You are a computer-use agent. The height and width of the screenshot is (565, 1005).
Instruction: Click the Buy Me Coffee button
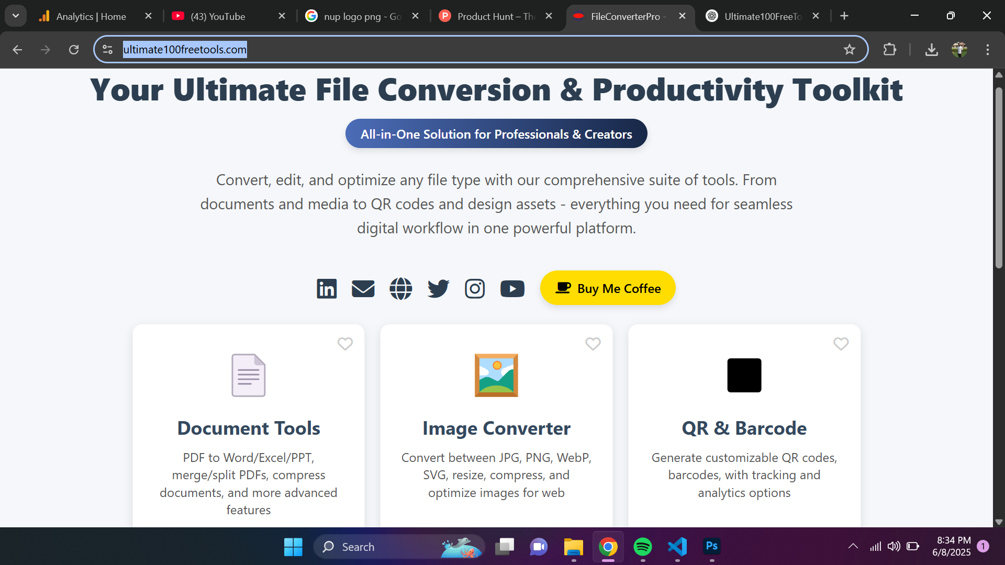(608, 288)
